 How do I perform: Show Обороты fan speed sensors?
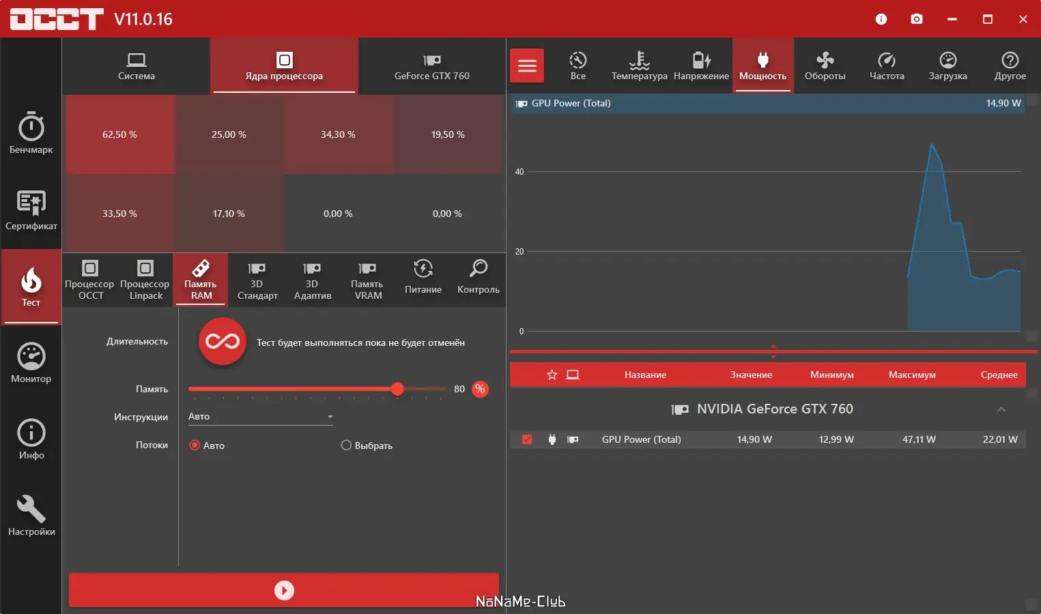[825, 65]
